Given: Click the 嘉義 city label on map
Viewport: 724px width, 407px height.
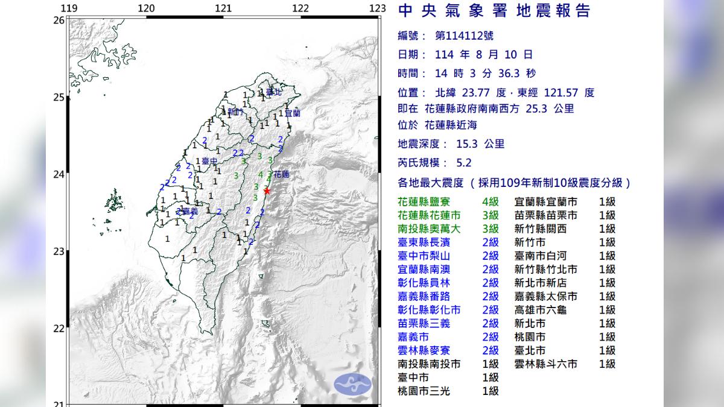Looking at the screenshot, I should click(x=189, y=212).
